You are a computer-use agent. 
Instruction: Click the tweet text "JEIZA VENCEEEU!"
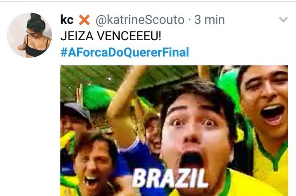pyautogui.click(x=111, y=36)
